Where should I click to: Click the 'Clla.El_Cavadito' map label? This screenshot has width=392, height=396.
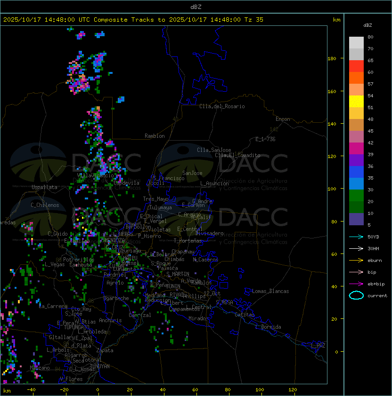(x=237, y=155)
